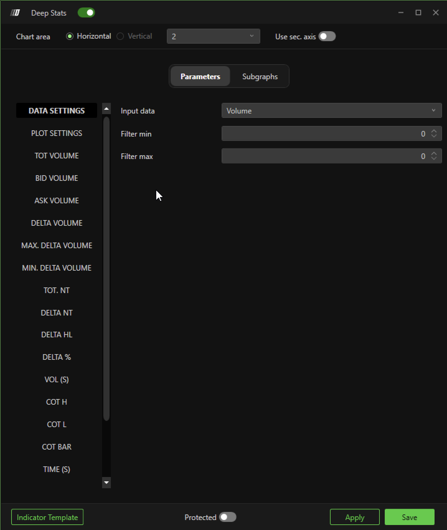Click the sidebar vertical scrollbar thumb
Viewport: 447px width, 530px height.
(106, 268)
